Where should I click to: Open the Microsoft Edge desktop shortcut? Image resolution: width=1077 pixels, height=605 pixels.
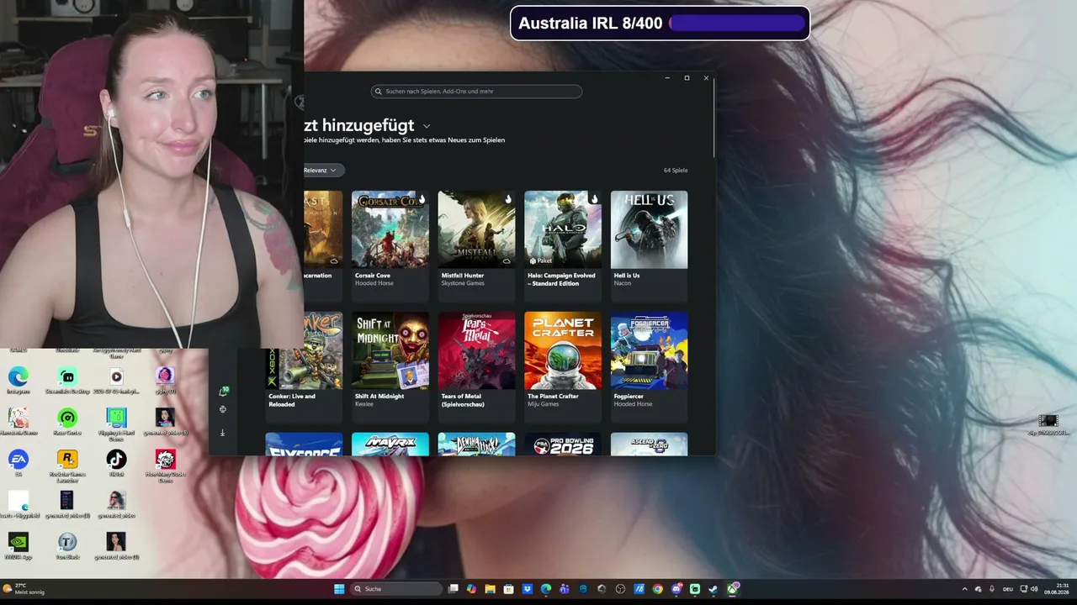(19, 379)
